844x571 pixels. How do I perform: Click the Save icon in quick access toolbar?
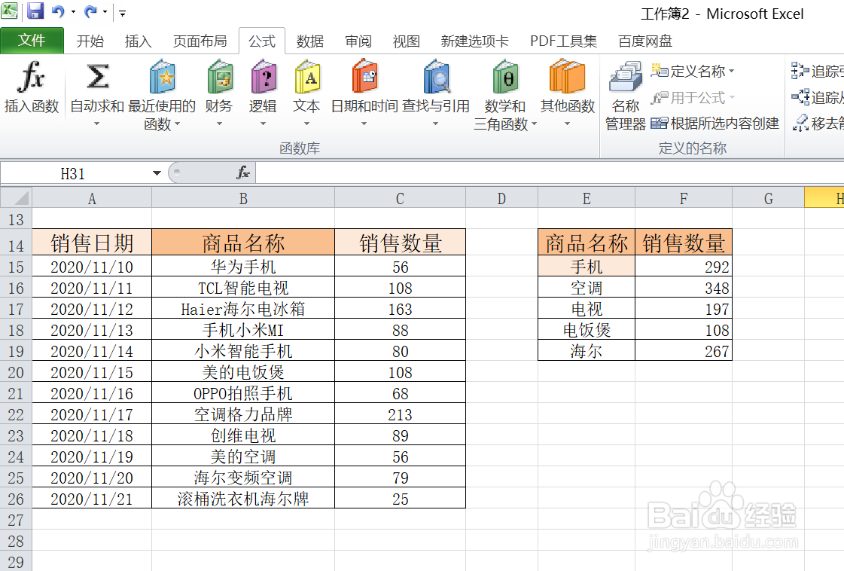tap(35, 11)
